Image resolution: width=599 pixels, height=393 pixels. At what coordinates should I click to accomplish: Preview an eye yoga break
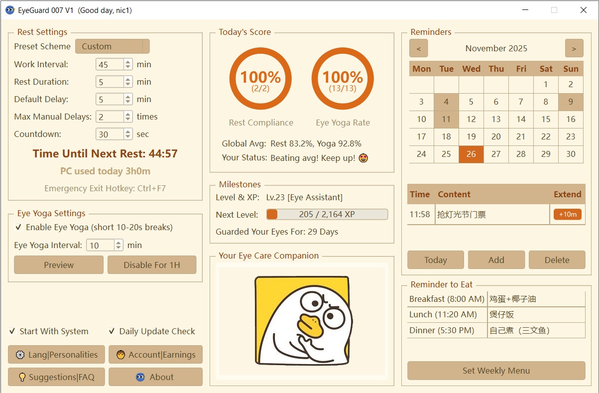(x=58, y=264)
